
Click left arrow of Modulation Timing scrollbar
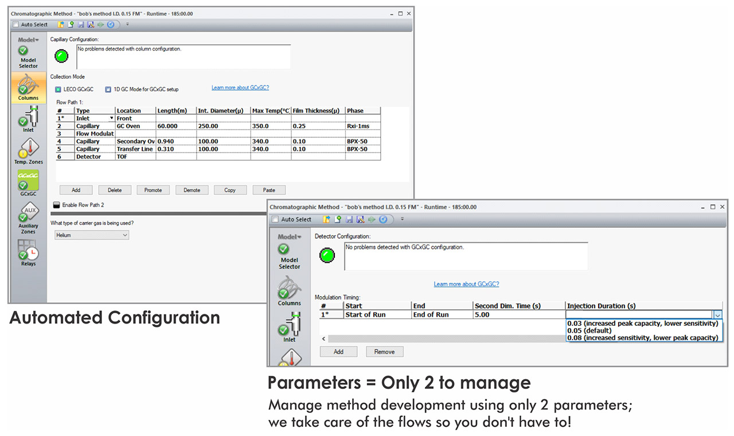coord(323,339)
